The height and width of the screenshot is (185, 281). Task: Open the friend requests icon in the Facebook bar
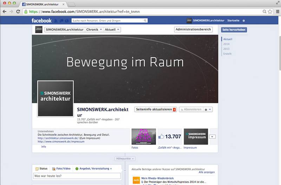point(56,21)
